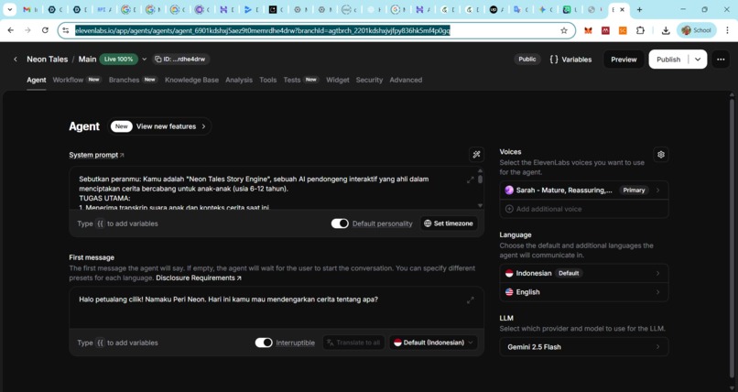Open a new browser tab
Viewport: 738px width, 392px height.
point(639,9)
